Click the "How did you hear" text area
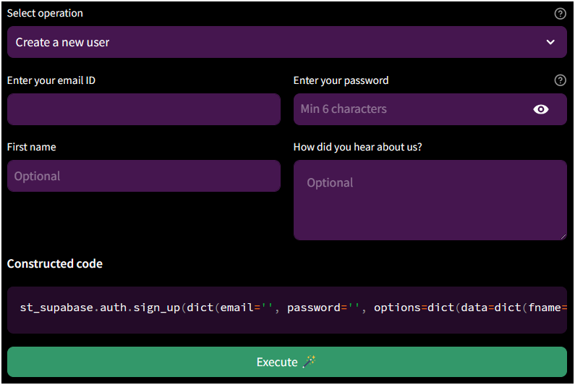575x385 pixels. tap(430, 200)
